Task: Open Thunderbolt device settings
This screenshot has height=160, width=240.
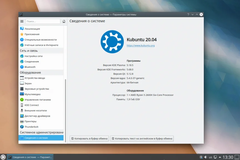Action: [41, 127]
